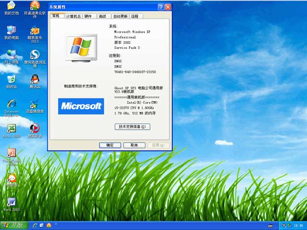Click the 1.79 GHz, 512 MB memory text
The height and width of the screenshot is (230, 307).
click(135, 113)
